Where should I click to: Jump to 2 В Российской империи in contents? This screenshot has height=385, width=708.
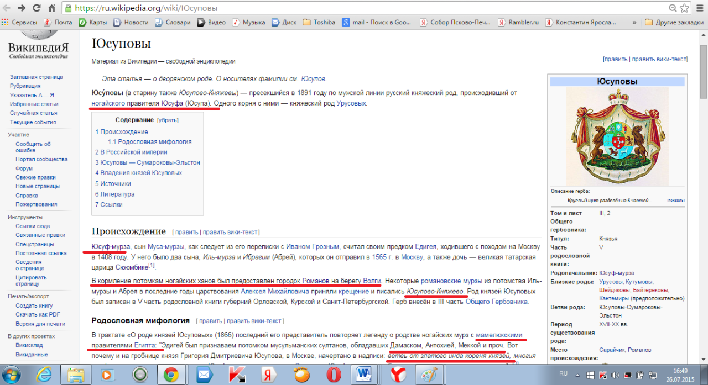click(131, 152)
